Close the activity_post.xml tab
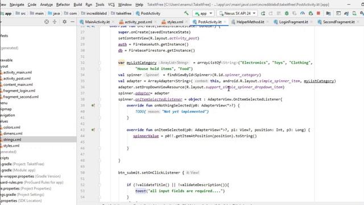This screenshot has height=205, width=364. 155,22
